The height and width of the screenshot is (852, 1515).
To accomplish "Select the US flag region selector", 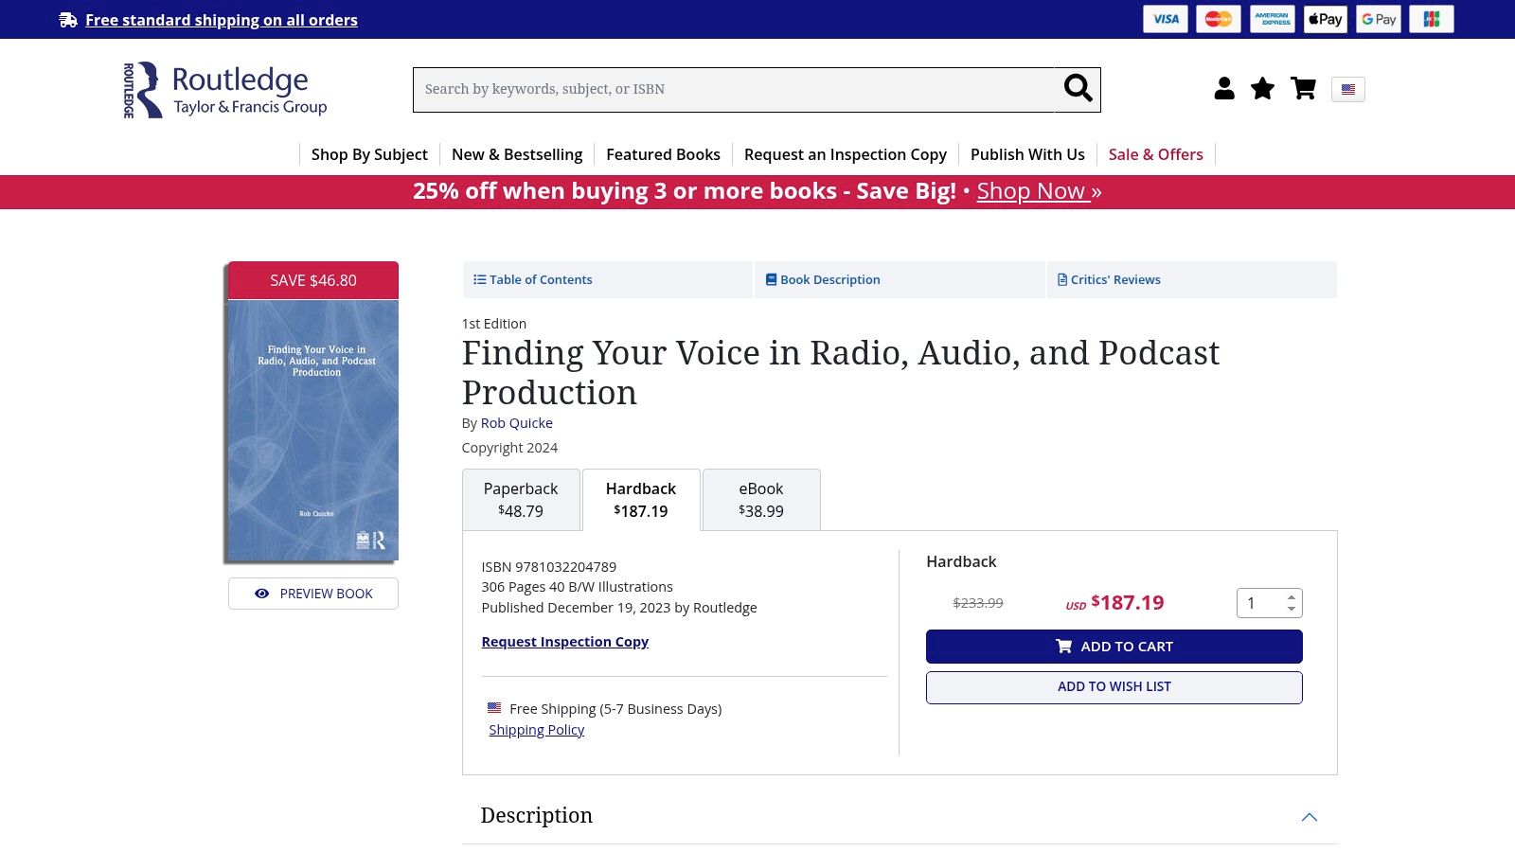I will coord(1348,90).
